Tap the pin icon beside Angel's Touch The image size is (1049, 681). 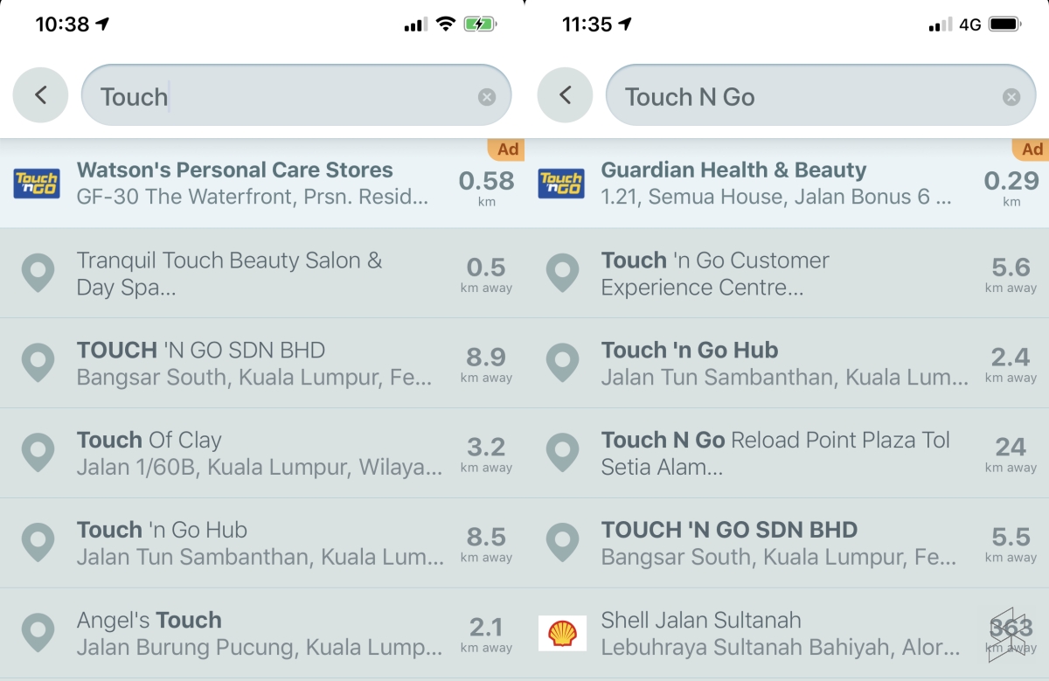point(38,633)
